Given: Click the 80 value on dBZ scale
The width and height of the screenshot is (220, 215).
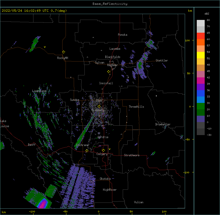Looking at the screenshot, I should click(x=208, y=20).
